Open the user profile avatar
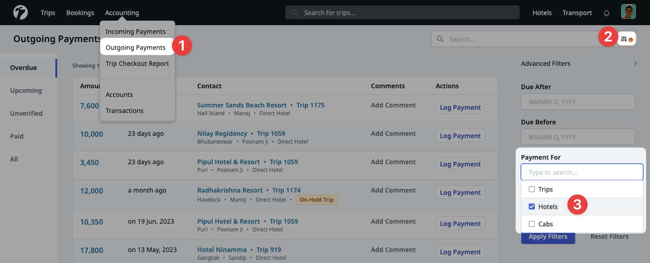 click(x=628, y=12)
